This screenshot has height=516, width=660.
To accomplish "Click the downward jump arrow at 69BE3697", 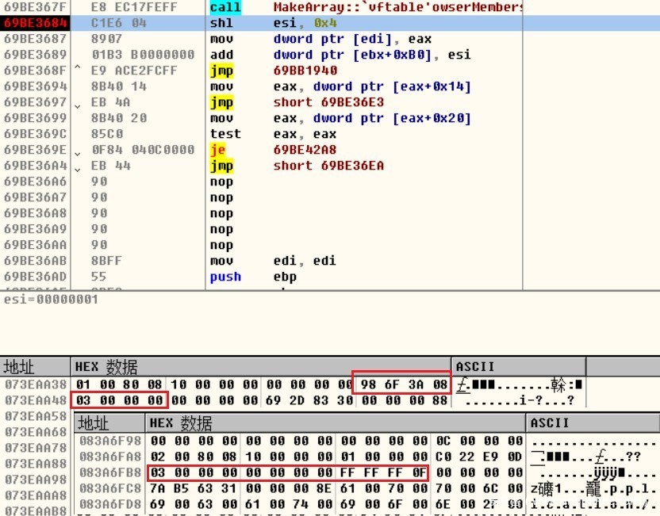I will [78, 103].
